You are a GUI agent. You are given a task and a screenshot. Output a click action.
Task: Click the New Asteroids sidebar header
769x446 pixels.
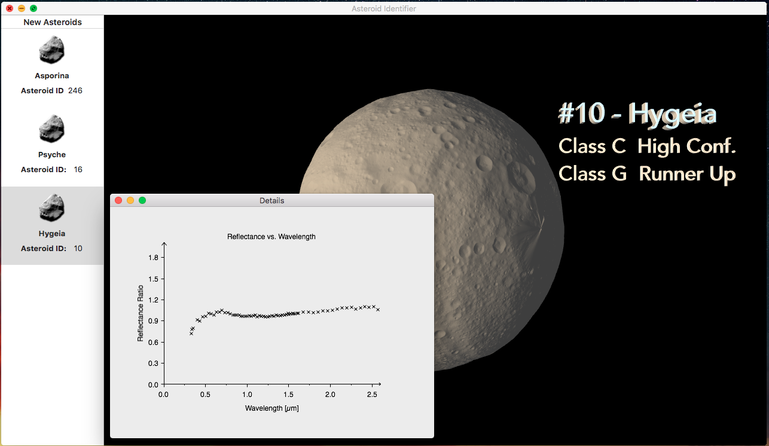pyautogui.click(x=53, y=22)
